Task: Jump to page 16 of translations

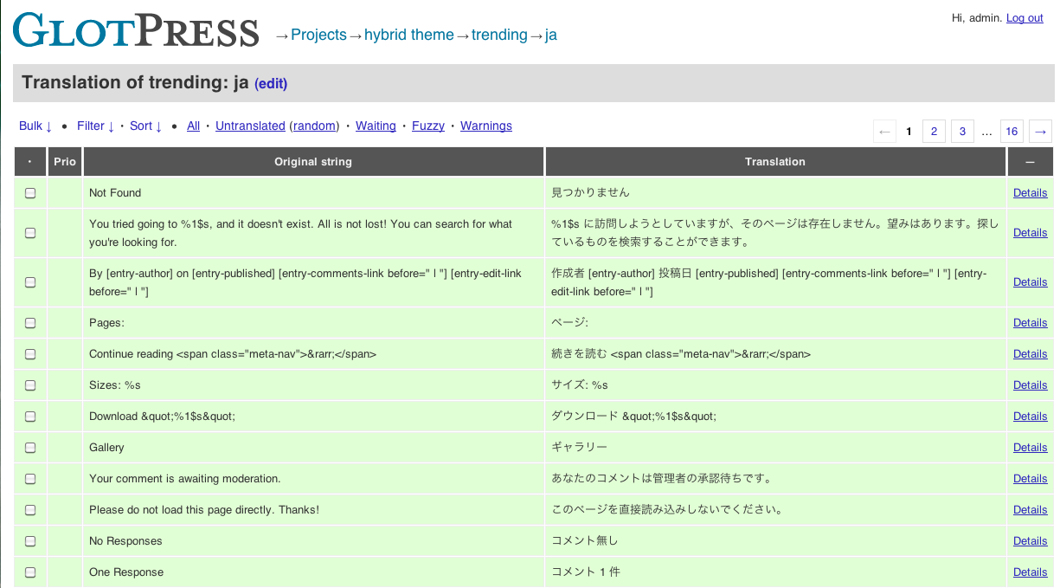Action: [x=1012, y=132]
